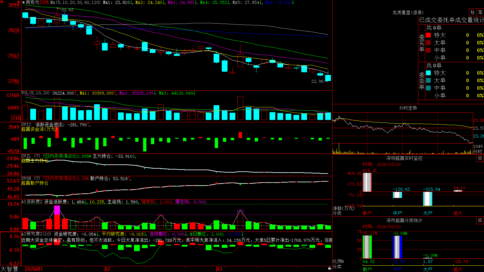This screenshot has height=272, width=484.
Task: Switch the order display to 柱 mode
Action: (473, 12)
